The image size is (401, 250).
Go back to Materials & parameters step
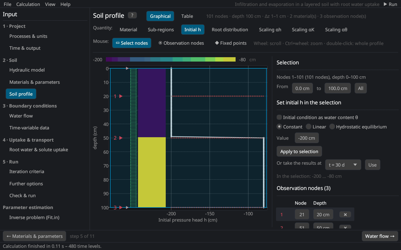tap(34, 236)
